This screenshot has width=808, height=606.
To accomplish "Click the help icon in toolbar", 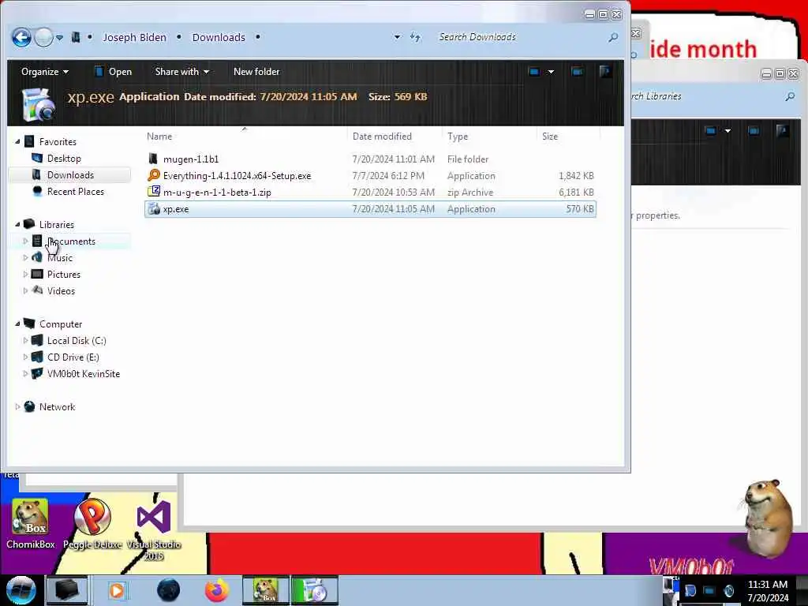I will click(x=605, y=72).
